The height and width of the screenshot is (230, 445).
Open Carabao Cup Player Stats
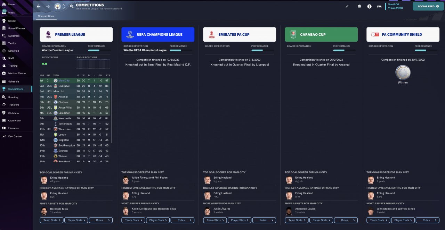pos(321,220)
